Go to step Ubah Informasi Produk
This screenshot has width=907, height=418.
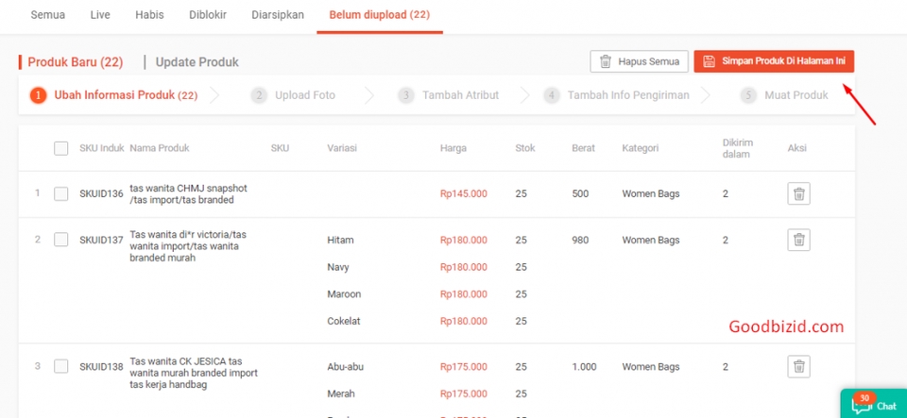[x=114, y=95]
